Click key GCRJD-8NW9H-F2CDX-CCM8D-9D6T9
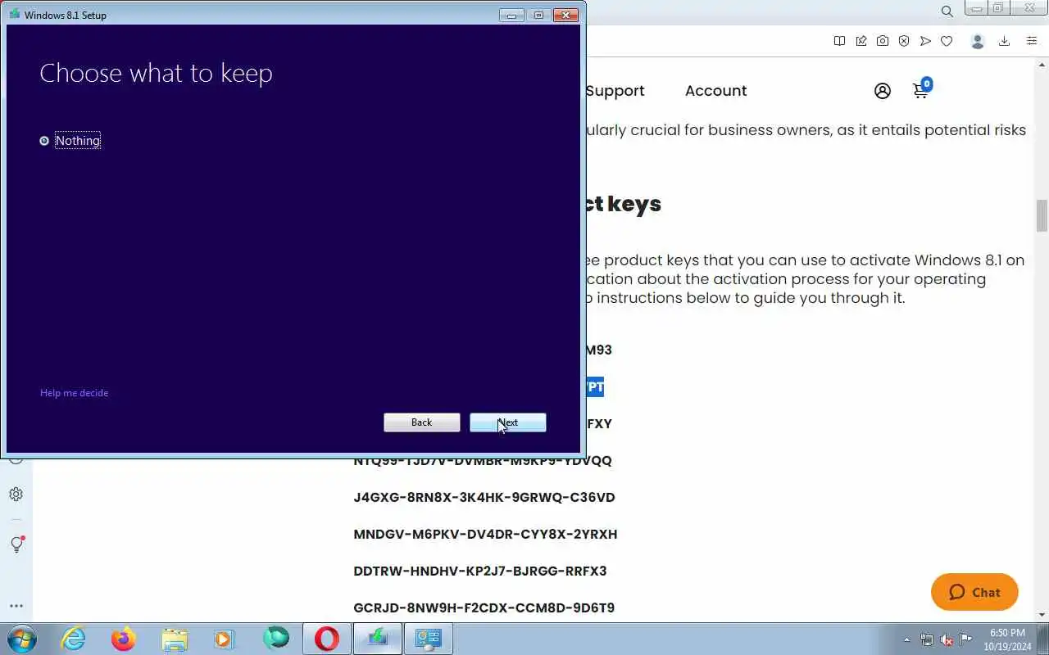1049x655 pixels. click(x=484, y=608)
